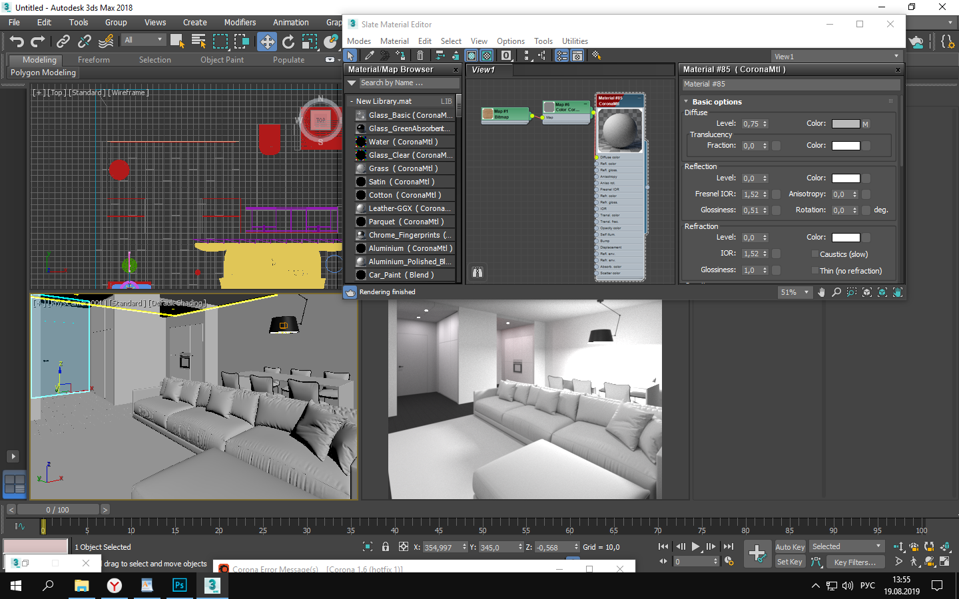
Task: Click the Diffuse color map button M
Action: [866, 124]
